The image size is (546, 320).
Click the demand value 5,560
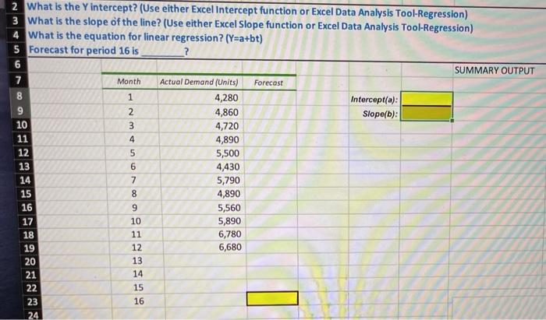pyautogui.click(x=229, y=208)
